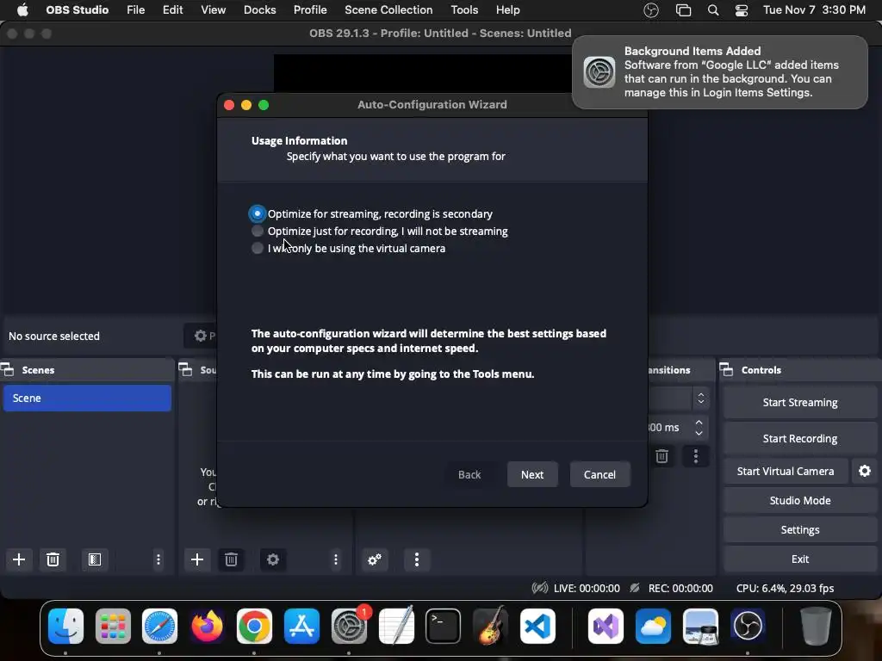The image size is (882, 661).
Task: Cancel the Auto-Configuration Wizard
Action: coord(599,474)
